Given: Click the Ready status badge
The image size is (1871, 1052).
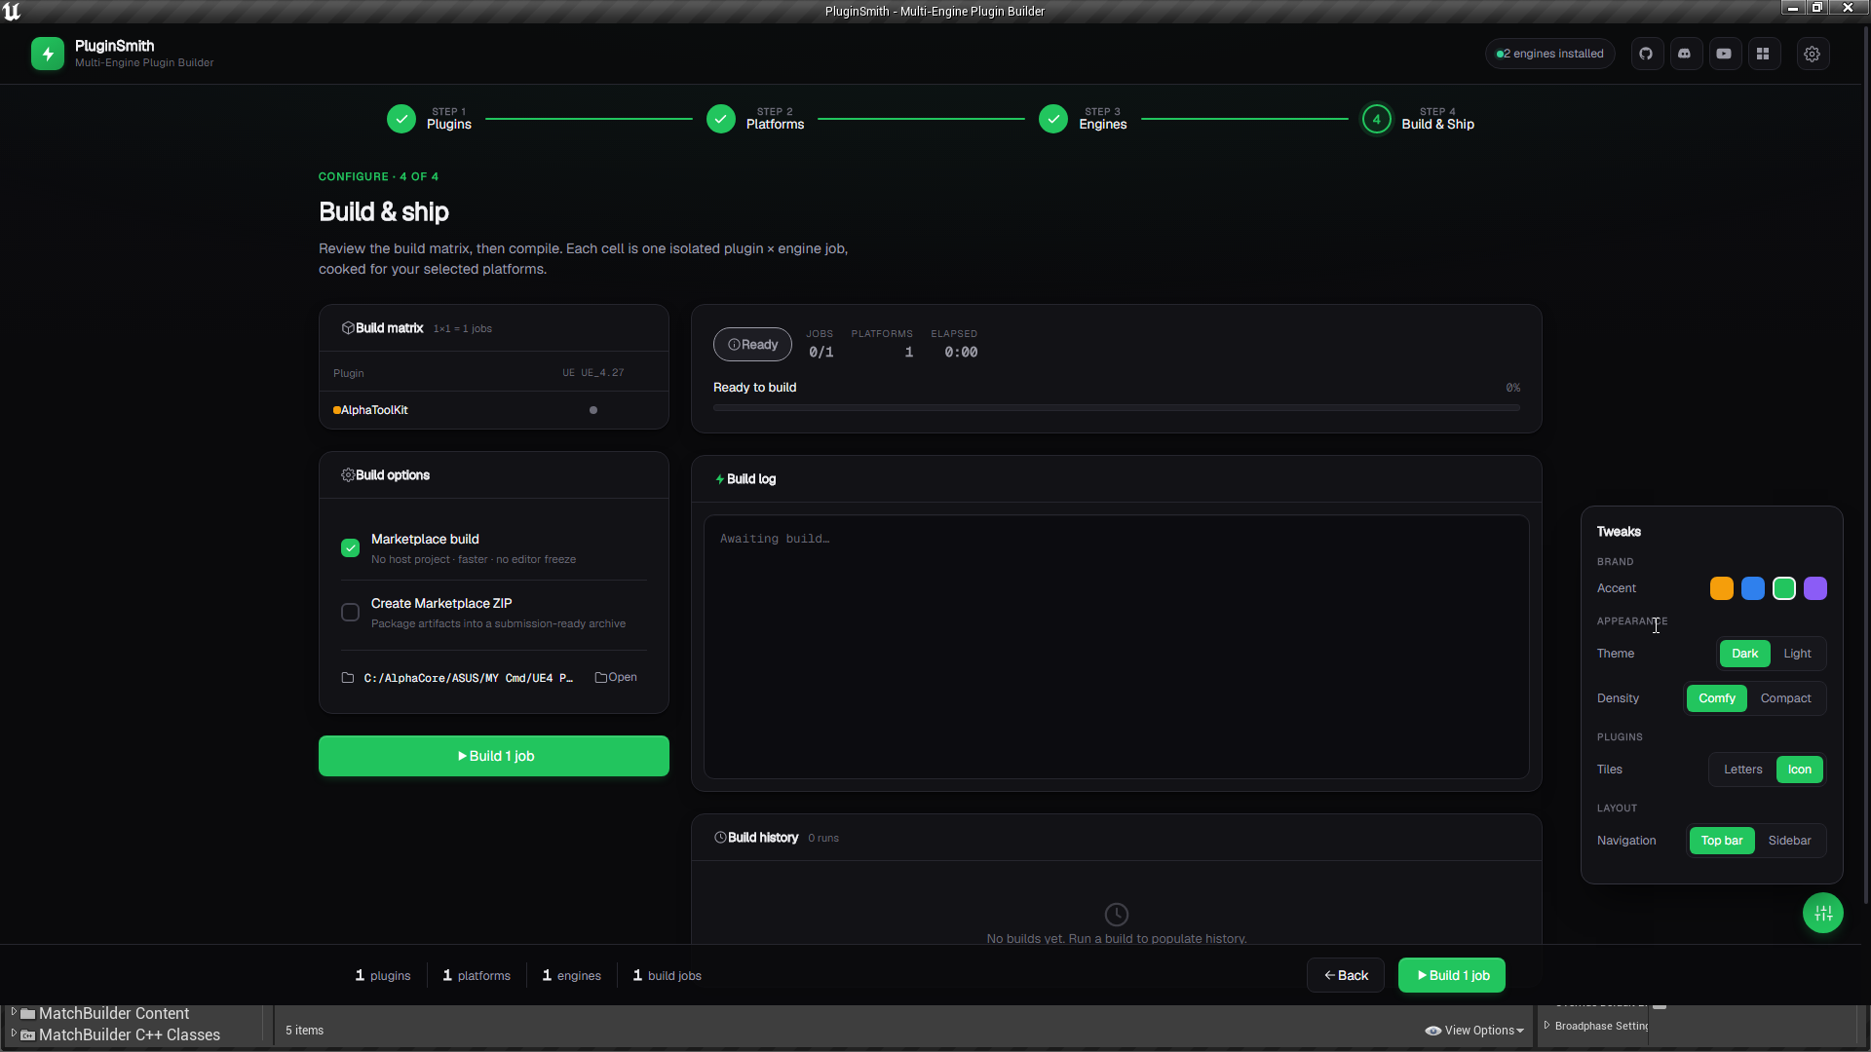Looking at the screenshot, I should 752,345.
